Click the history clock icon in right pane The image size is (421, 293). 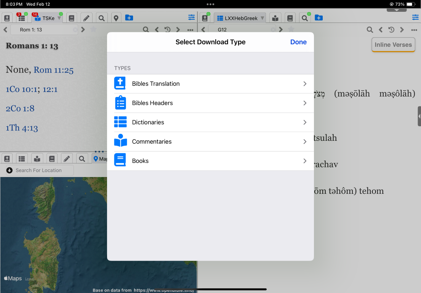(x=391, y=30)
